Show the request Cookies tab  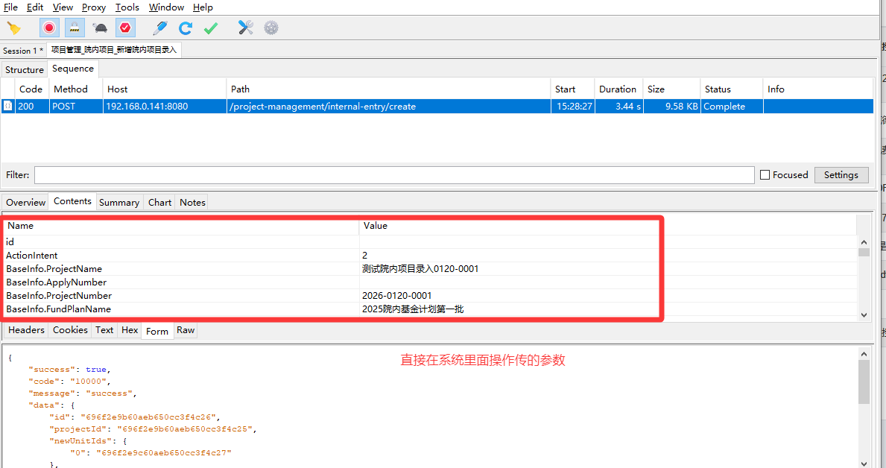pyautogui.click(x=71, y=330)
